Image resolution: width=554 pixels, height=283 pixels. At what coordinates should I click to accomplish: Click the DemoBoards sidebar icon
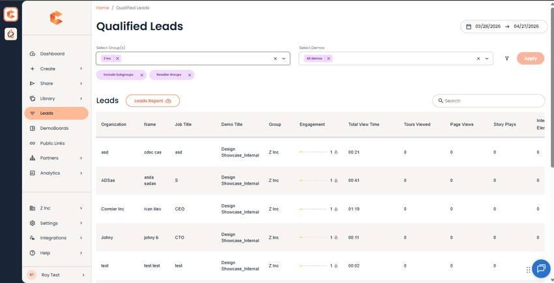point(33,128)
